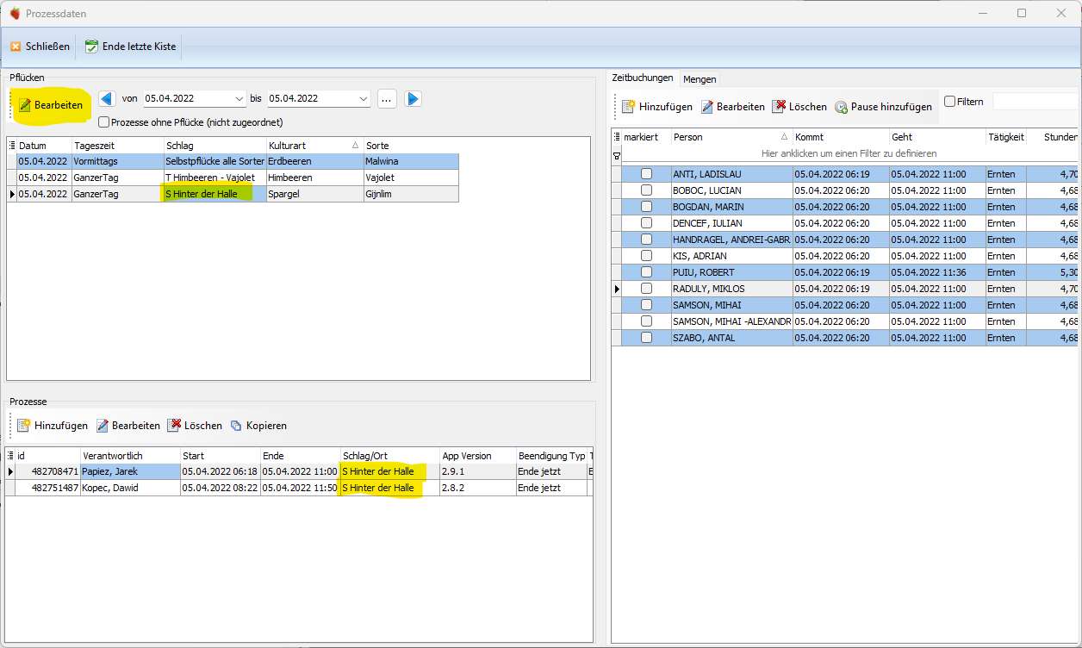This screenshot has height=648, width=1082.
Task: Sort Pflücken table by Kulturart column
Action: point(314,146)
